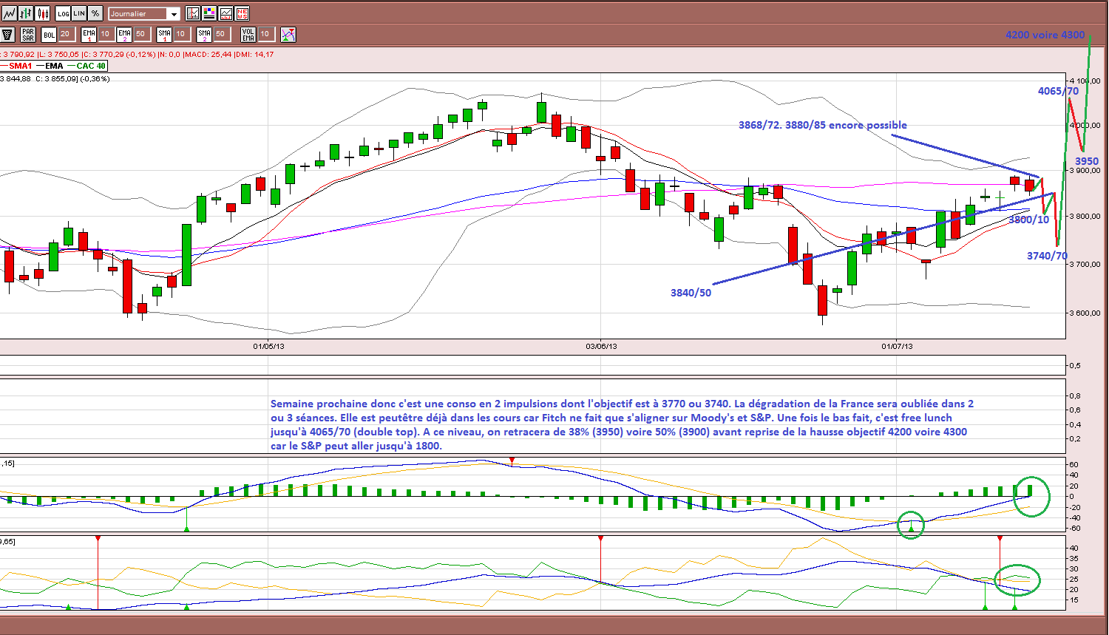
Task: Click the EMA legend entry
Action: coord(50,66)
